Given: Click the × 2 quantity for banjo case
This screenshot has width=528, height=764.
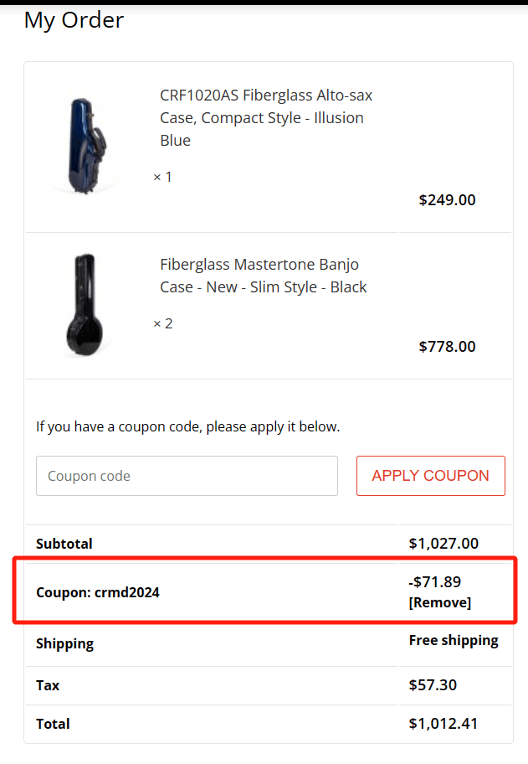Looking at the screenshot, I should click(162, 323).
